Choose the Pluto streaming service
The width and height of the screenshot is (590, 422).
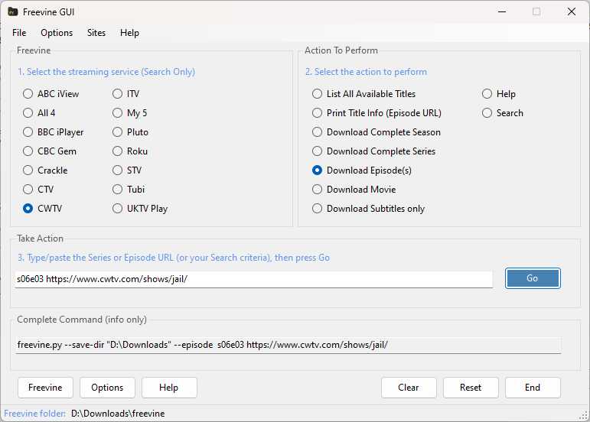pyautogui.click(x=118, y=132)
